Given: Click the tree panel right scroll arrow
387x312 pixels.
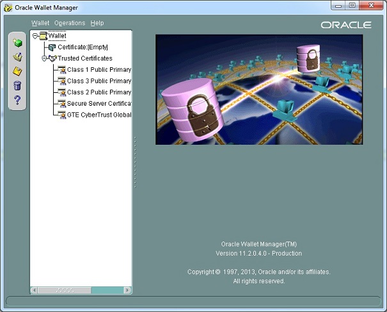Looking at the screenshot, I should click(x=127, y=290).
